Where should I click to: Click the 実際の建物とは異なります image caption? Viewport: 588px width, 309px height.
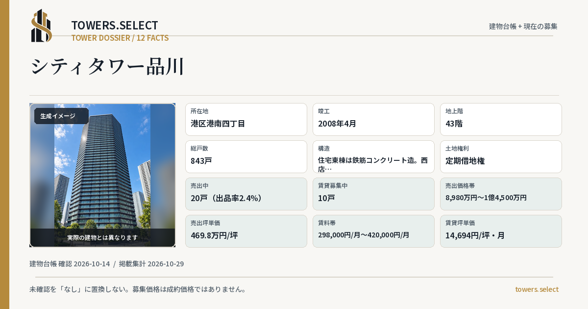102,237
